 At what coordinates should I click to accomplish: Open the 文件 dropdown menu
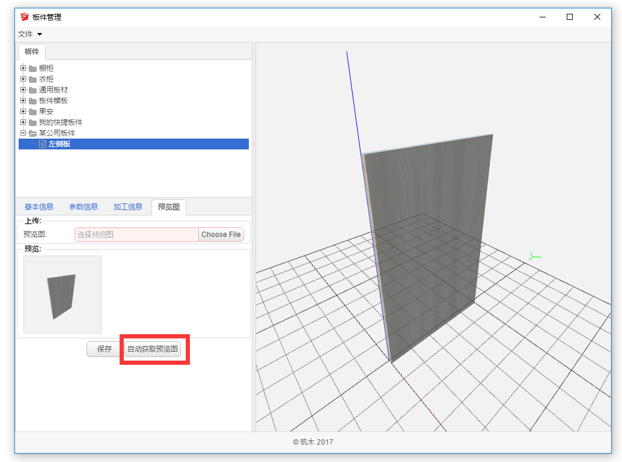pyautogui.click(x=30, y=34)
